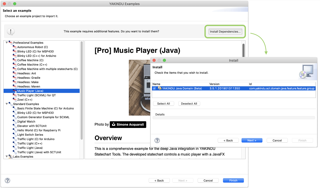Click the Headless: Ant example icon
This screenshot has height=189, width=320.
[x=15, y=73]
